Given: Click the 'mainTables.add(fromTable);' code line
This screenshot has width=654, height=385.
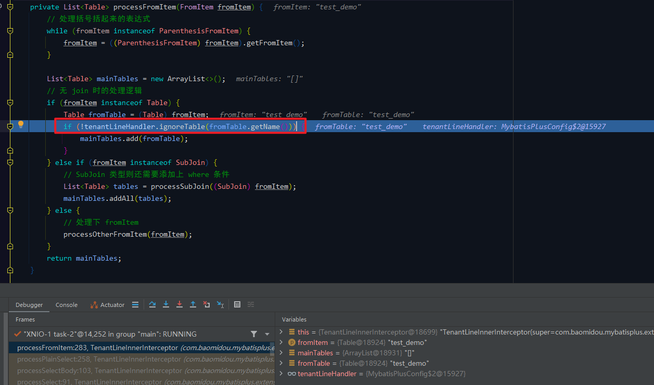Looking at the screenshot, I should [x=134, y=138].
